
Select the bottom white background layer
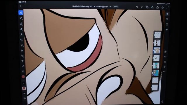click(x=155, y=87)
